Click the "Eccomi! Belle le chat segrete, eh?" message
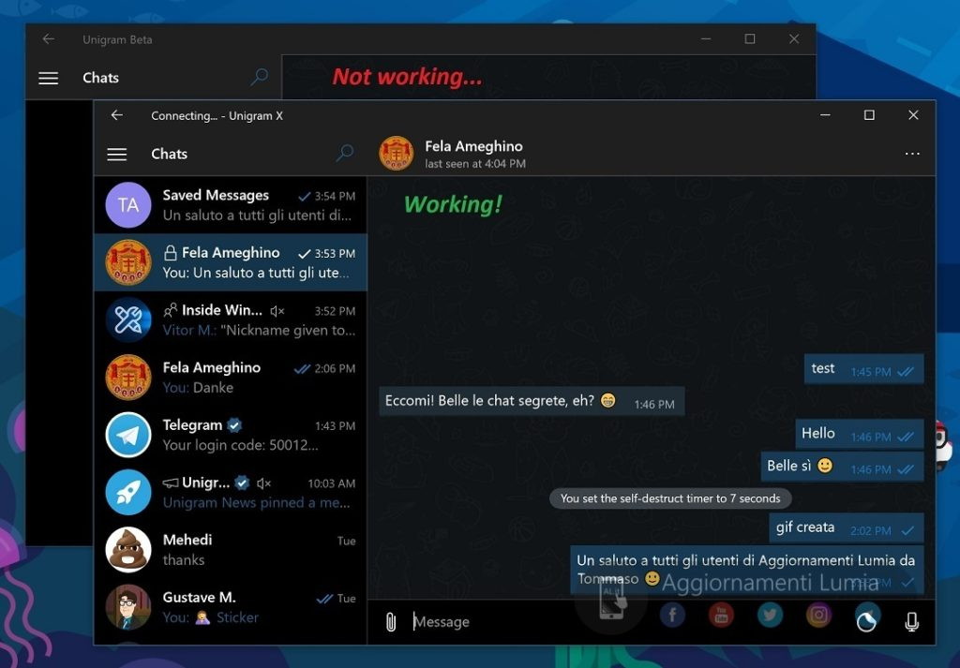 (x=532, y=402)
